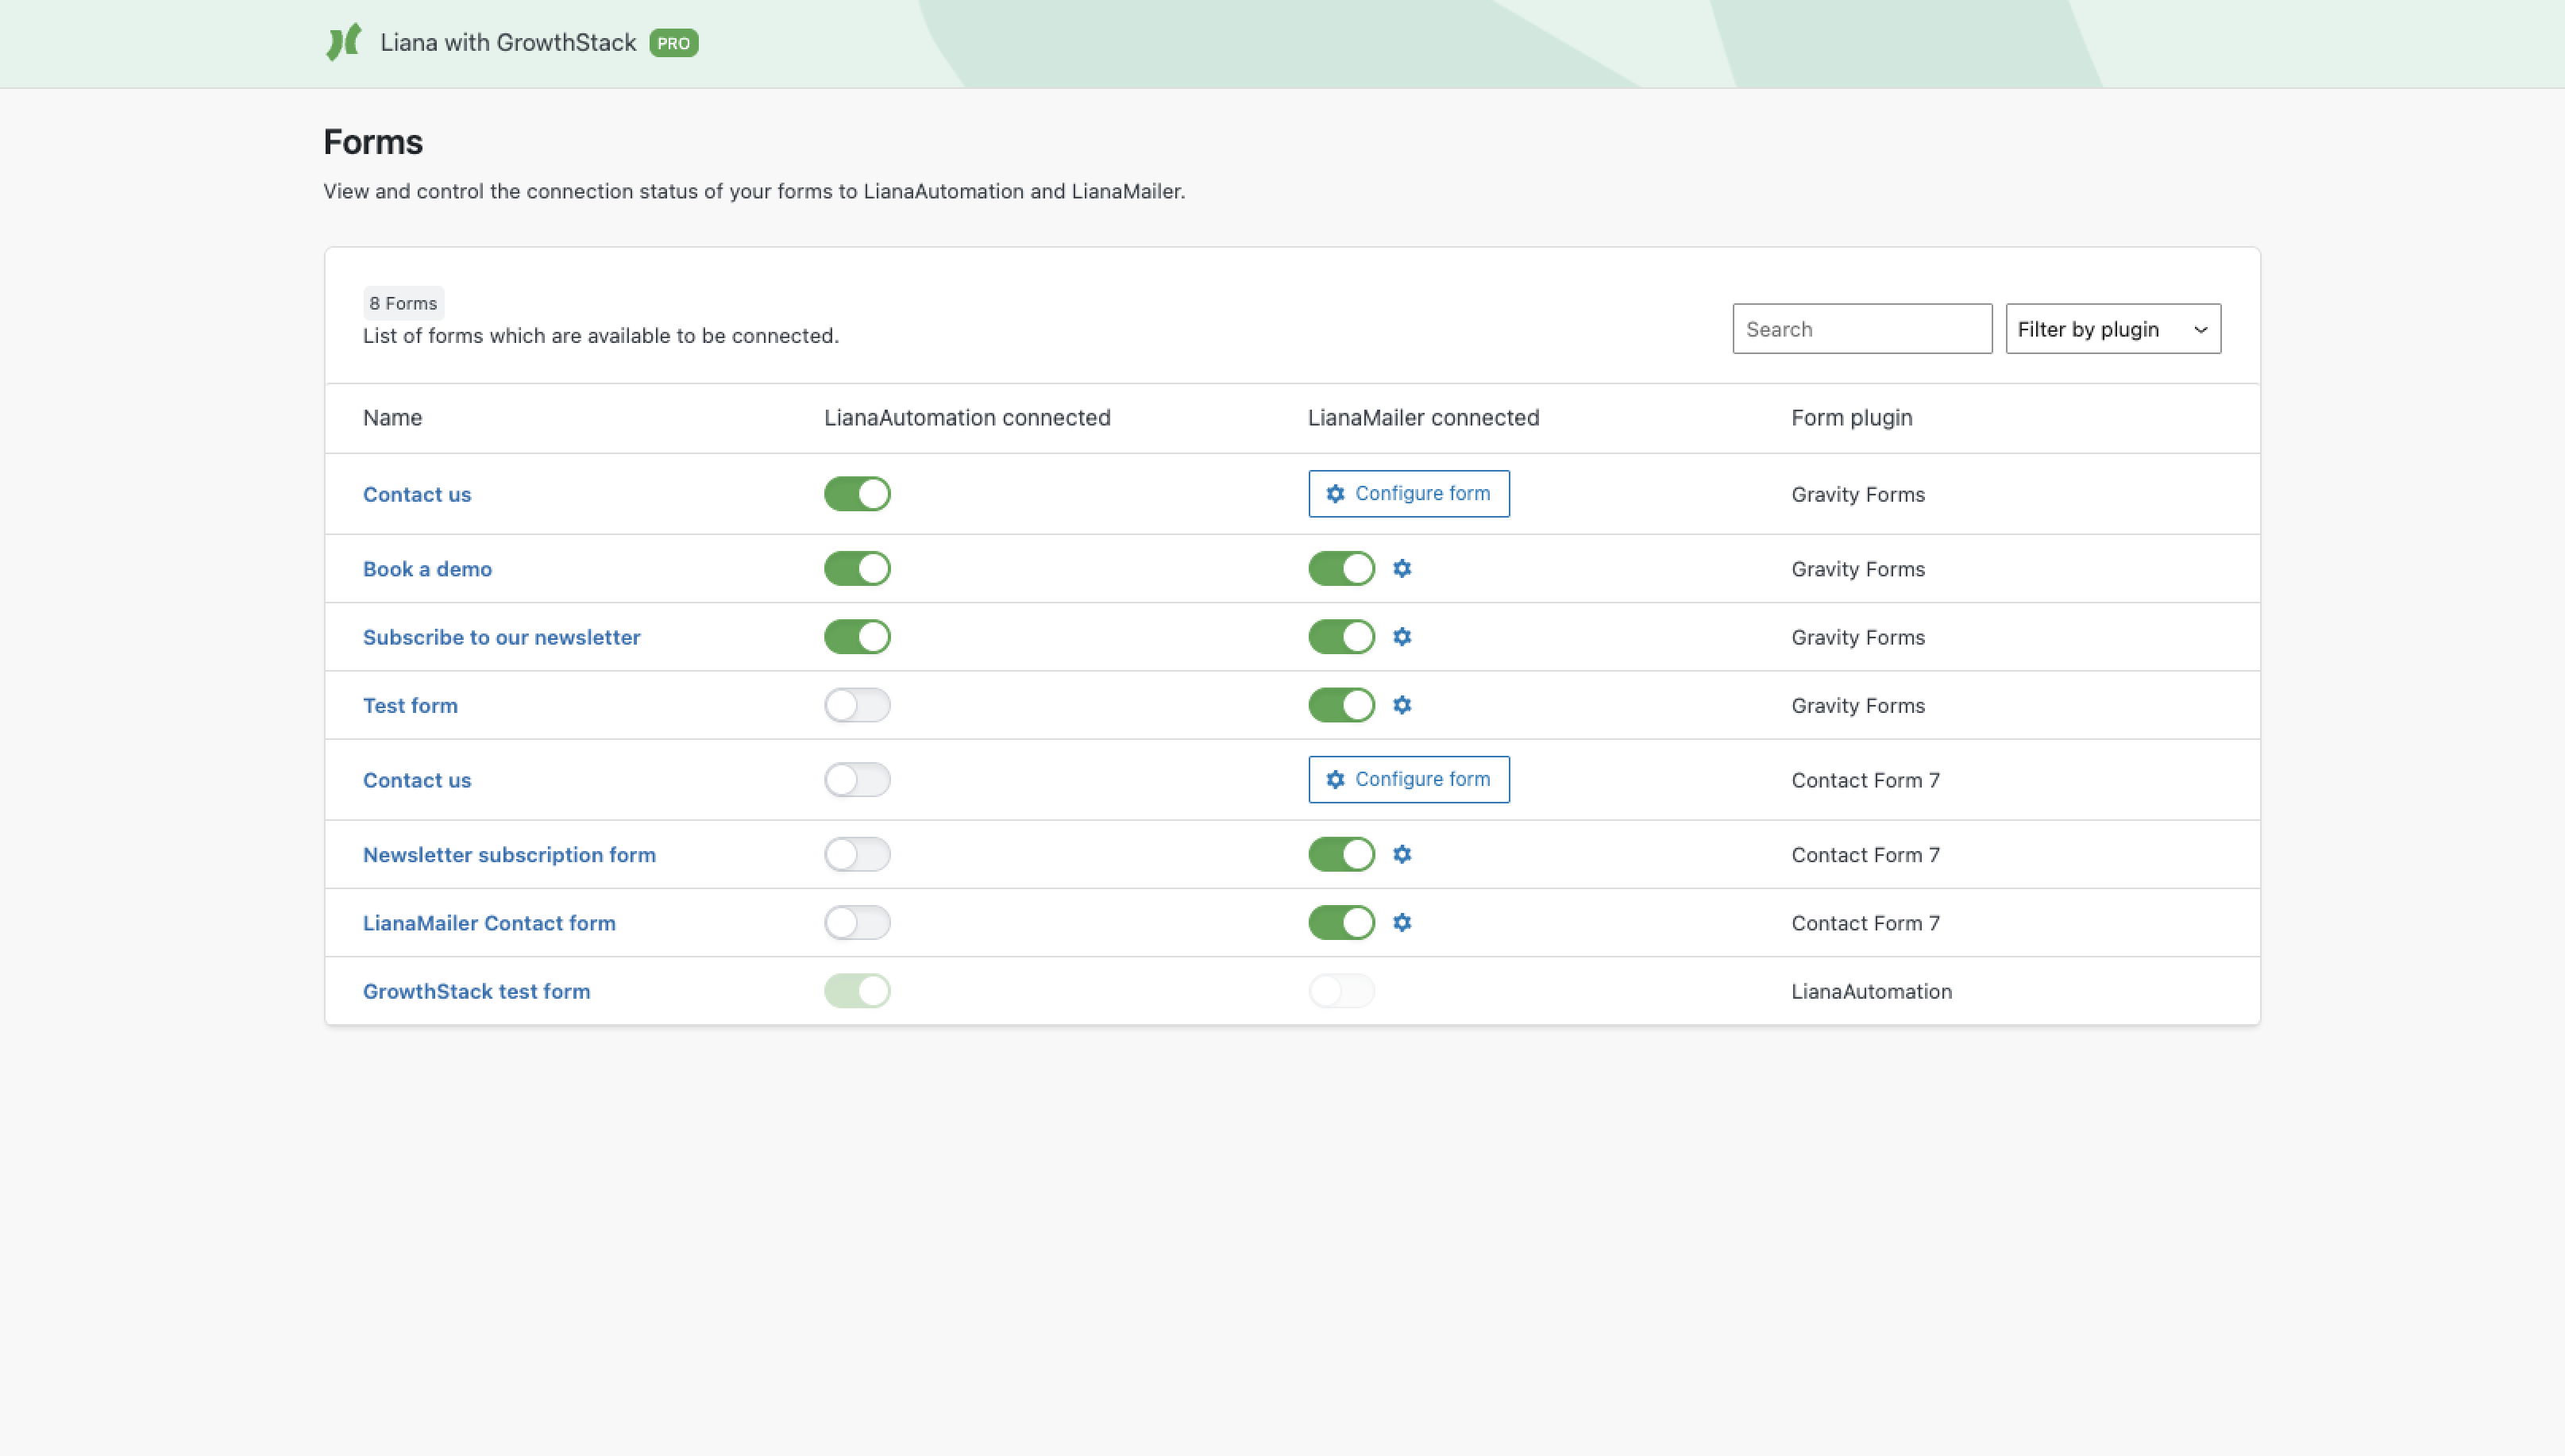Image resolution: width=2565 pixels, height=1456 pixels.
Task: Open the Test form link
Action: click(x=410, y=705)
